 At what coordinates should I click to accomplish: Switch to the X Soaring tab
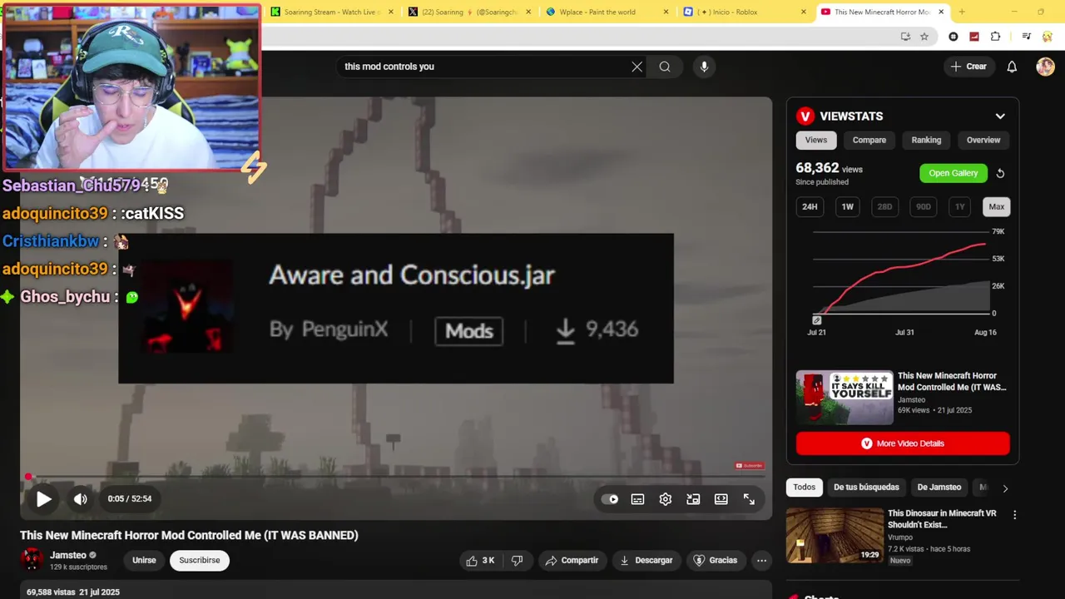coord(469,12)
